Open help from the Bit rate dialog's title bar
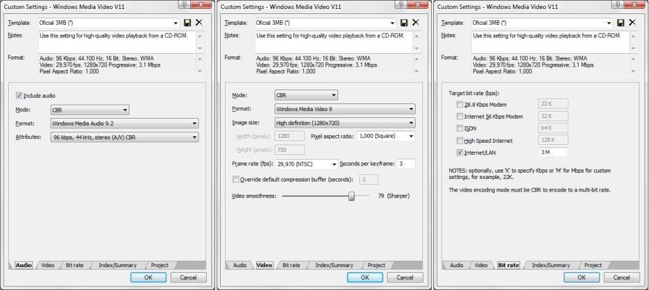 click(x=617, y=4)
